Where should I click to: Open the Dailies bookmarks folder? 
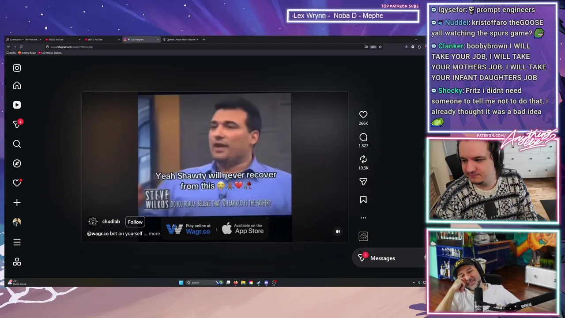click(11, 53)
